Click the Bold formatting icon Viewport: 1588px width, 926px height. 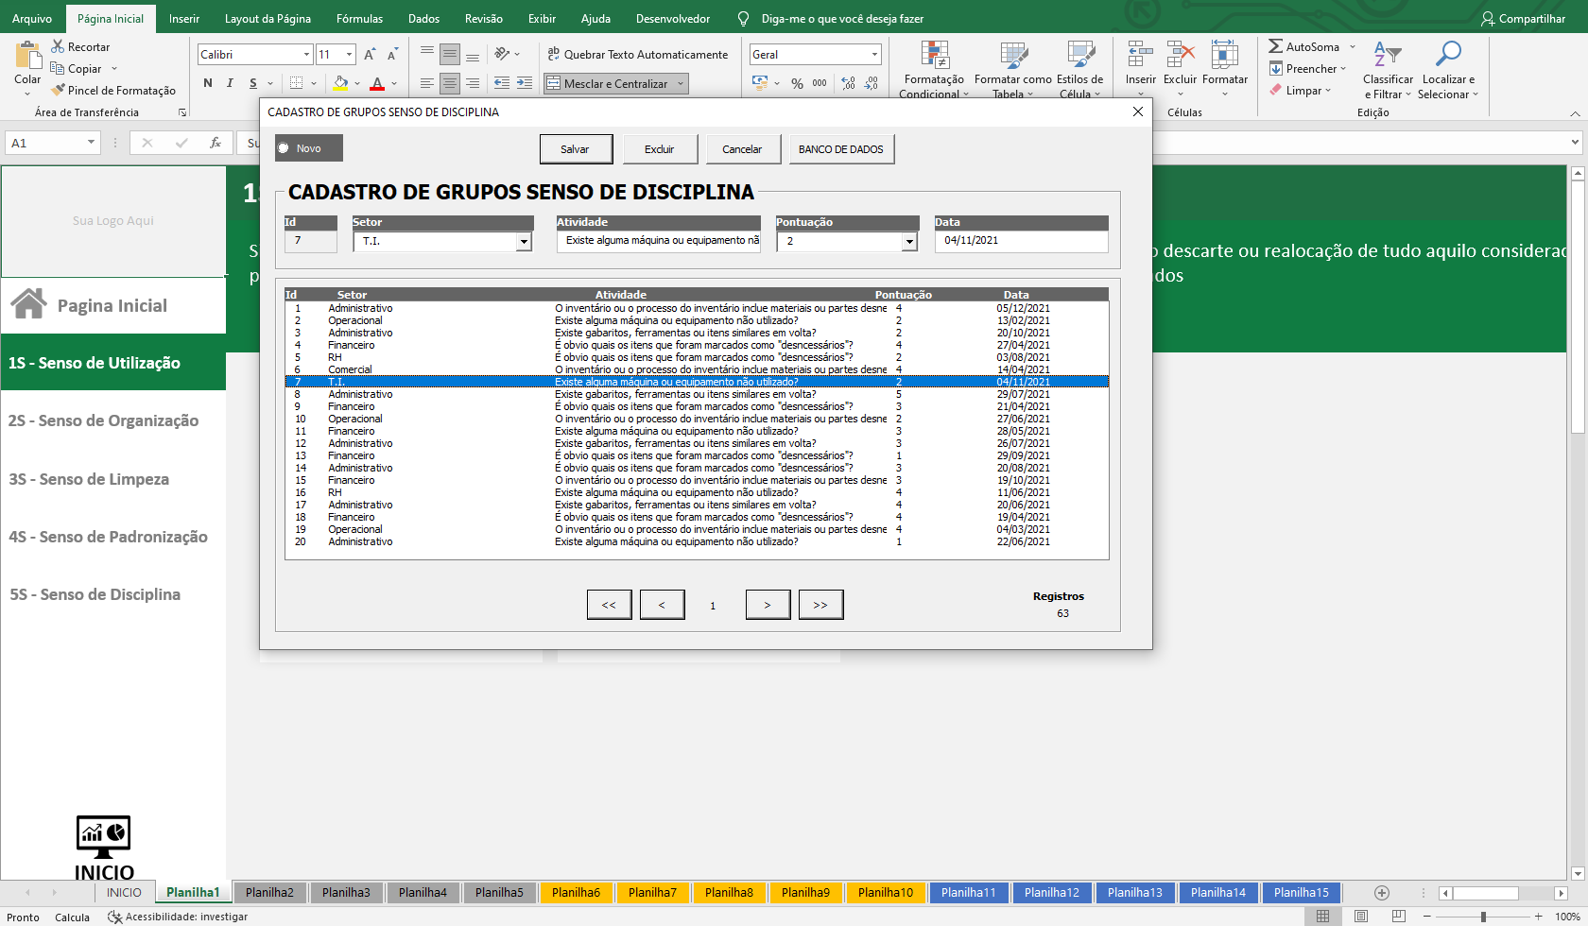pyautogui.click(x=208, y=83)
